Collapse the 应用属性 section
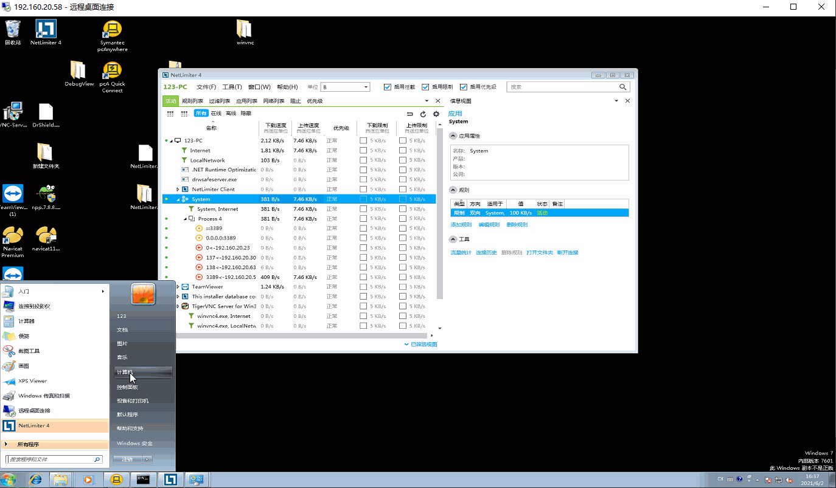Viewport: 836px width, 488px height. tap(453, 137)
